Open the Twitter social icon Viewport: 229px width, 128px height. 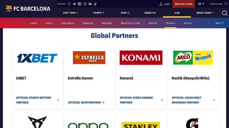74,4
